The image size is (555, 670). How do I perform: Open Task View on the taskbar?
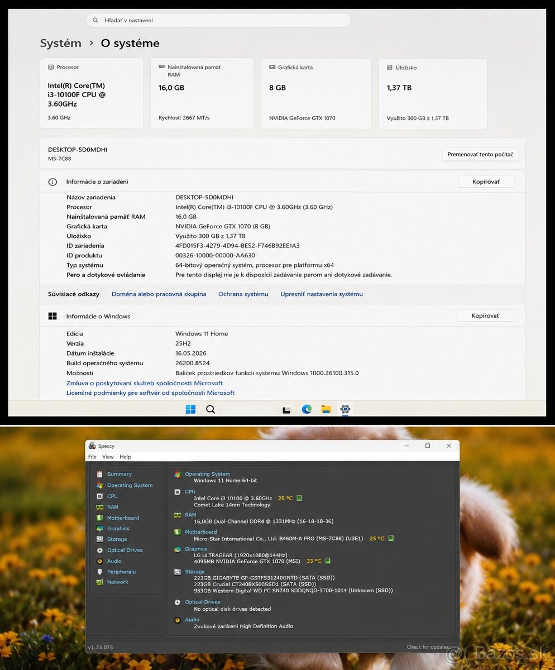(x=287, y=409)
